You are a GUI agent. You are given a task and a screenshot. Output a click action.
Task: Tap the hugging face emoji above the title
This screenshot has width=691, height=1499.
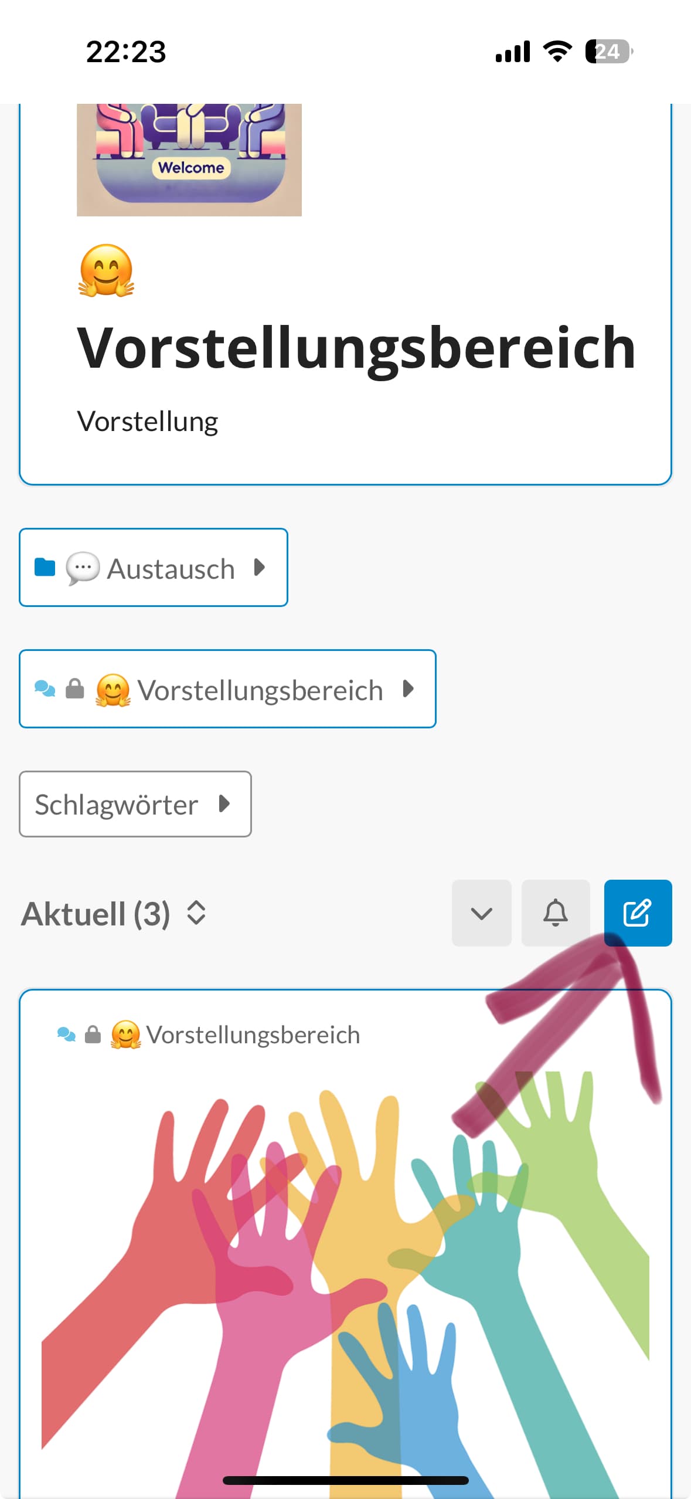click(106, 270)
